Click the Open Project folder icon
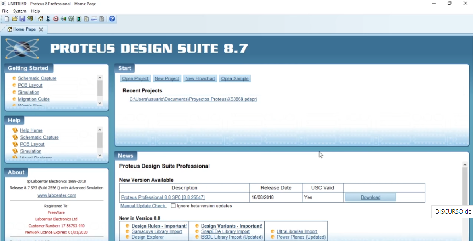 [15, 19]
